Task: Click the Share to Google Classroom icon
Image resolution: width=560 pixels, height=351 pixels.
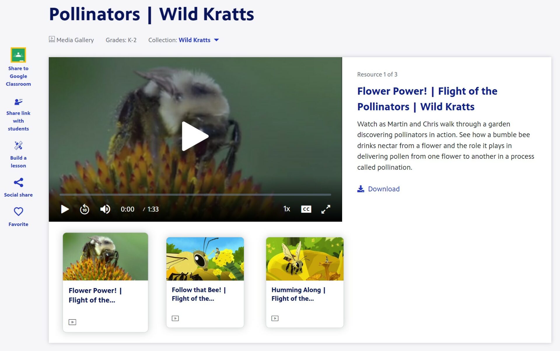Action: click(x=18, y=55)
